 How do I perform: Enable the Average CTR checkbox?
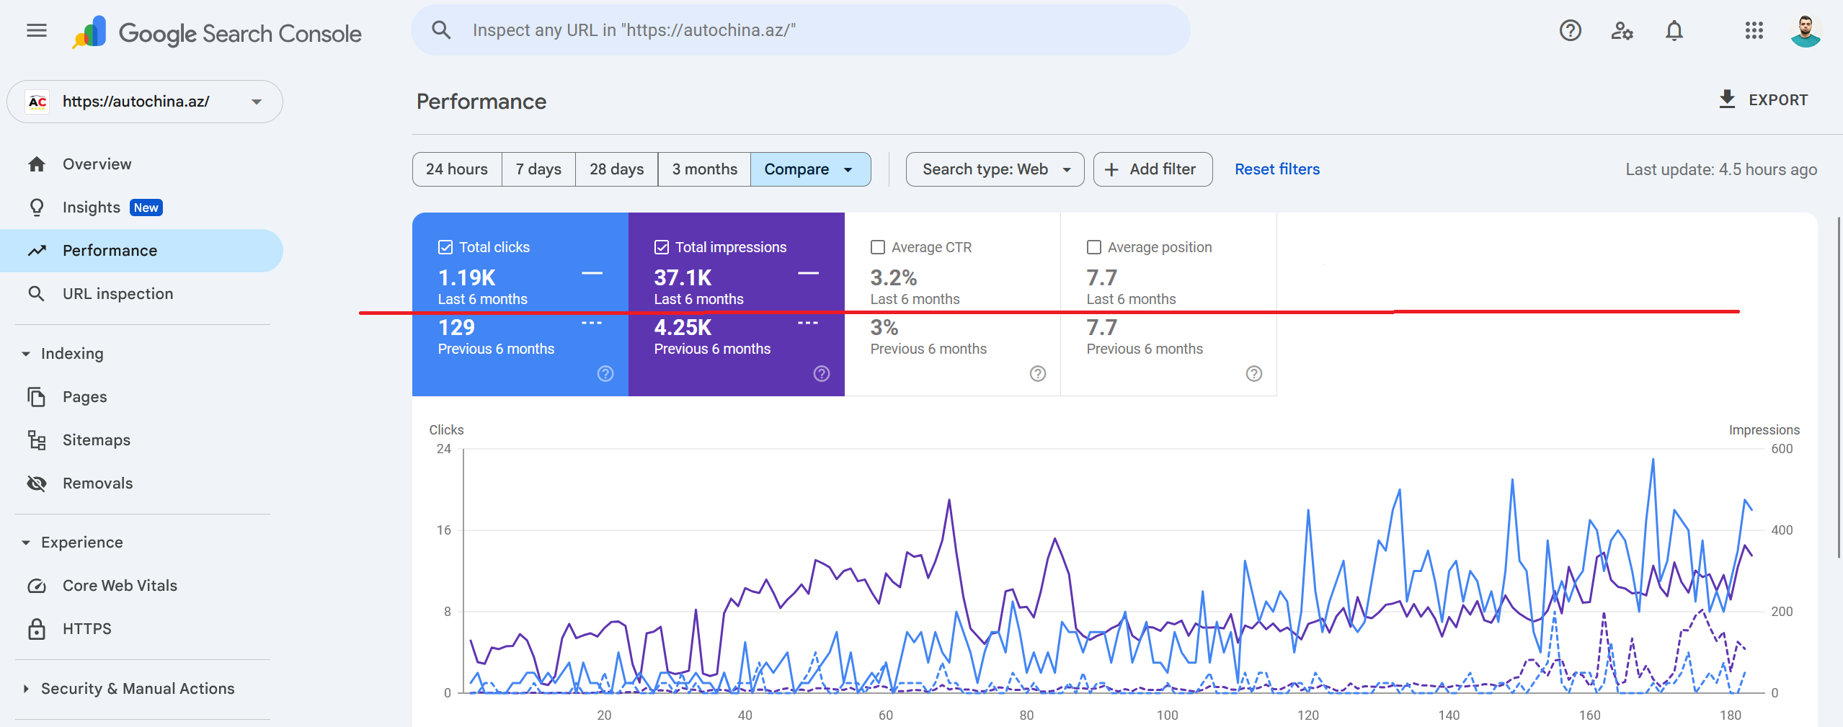tap(878, 247)
